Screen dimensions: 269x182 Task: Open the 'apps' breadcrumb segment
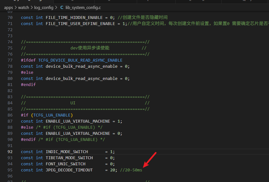pos(8,8)
